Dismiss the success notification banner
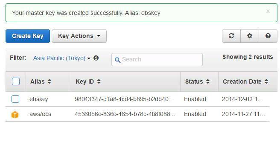This screenshot has height=160, width=280. coord(268,12)
